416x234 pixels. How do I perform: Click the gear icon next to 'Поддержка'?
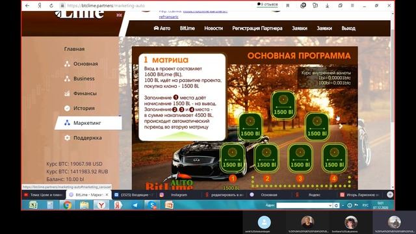coord(67,138)
